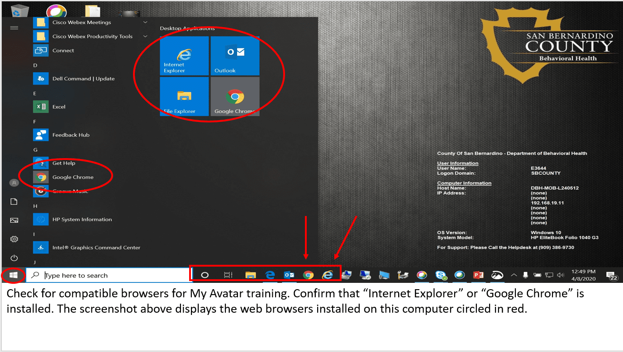
Task: Expand Cisco Webex Productivity Tools folder
Action: pos(145,36)
